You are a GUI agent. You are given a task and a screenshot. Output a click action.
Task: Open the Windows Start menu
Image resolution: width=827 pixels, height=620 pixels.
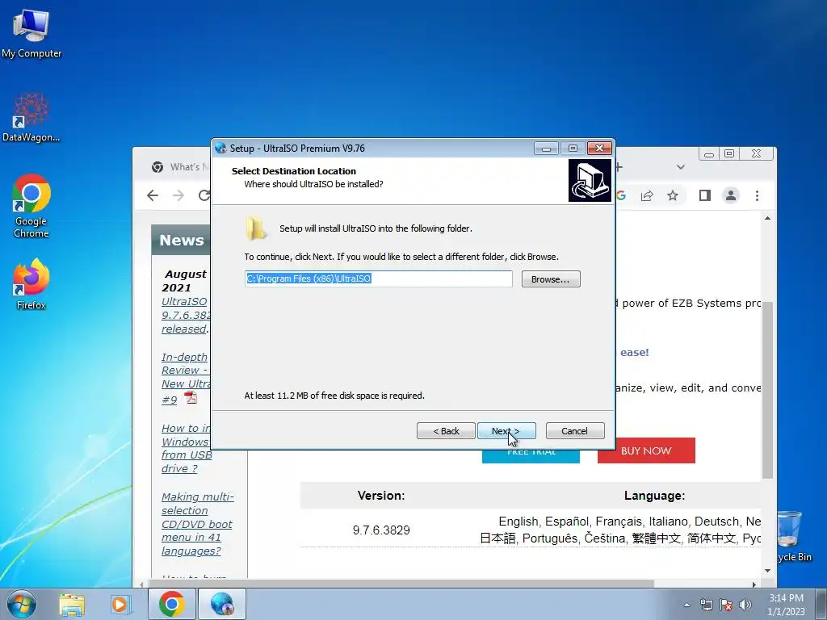(21, 604)
